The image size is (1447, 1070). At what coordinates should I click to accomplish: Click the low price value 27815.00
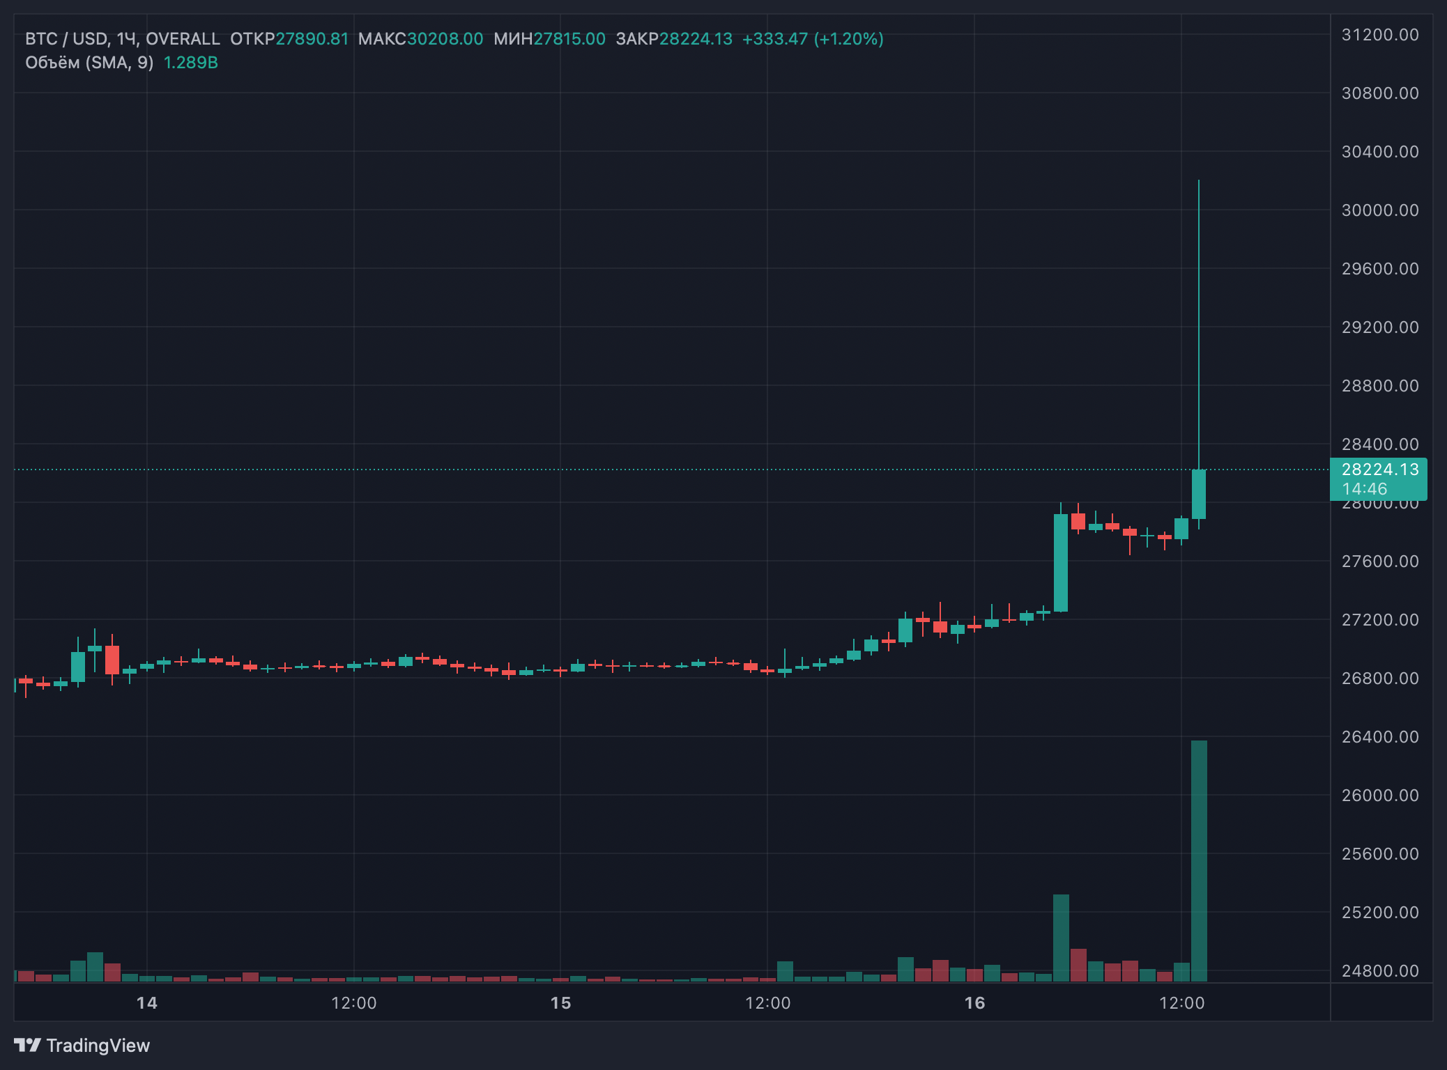click(569, 39)
